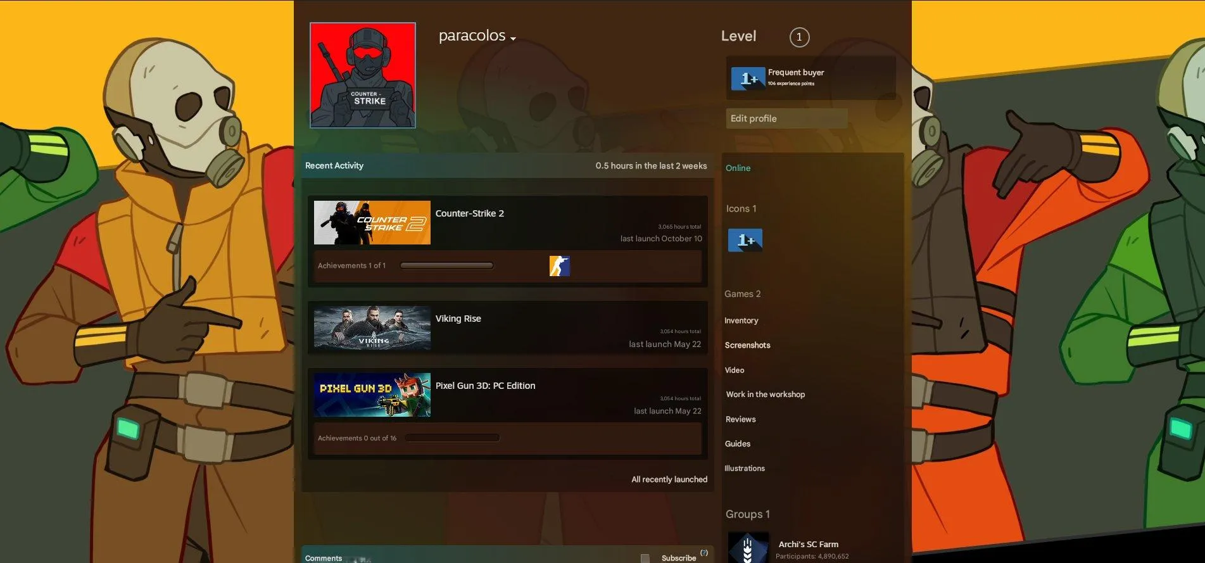Screen dimensions: 1205x563
Task: Click the 1+ badge under Icons
Action: pos(745,241)
